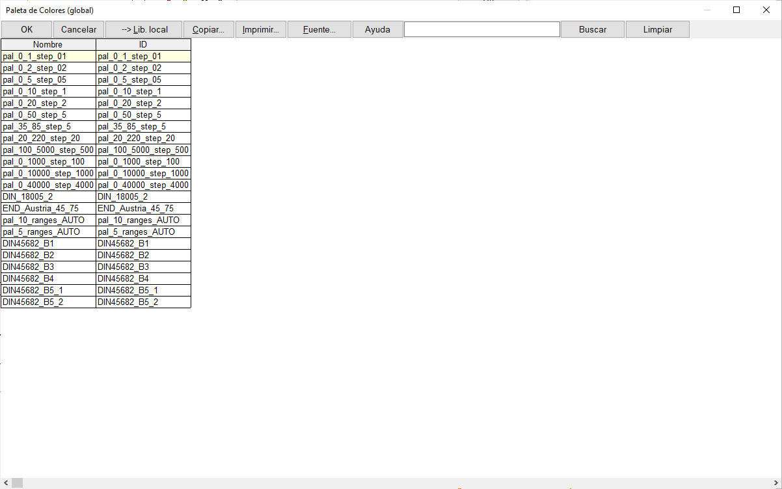Click the horizontal scrollbar left arrow

pos(5,483)
